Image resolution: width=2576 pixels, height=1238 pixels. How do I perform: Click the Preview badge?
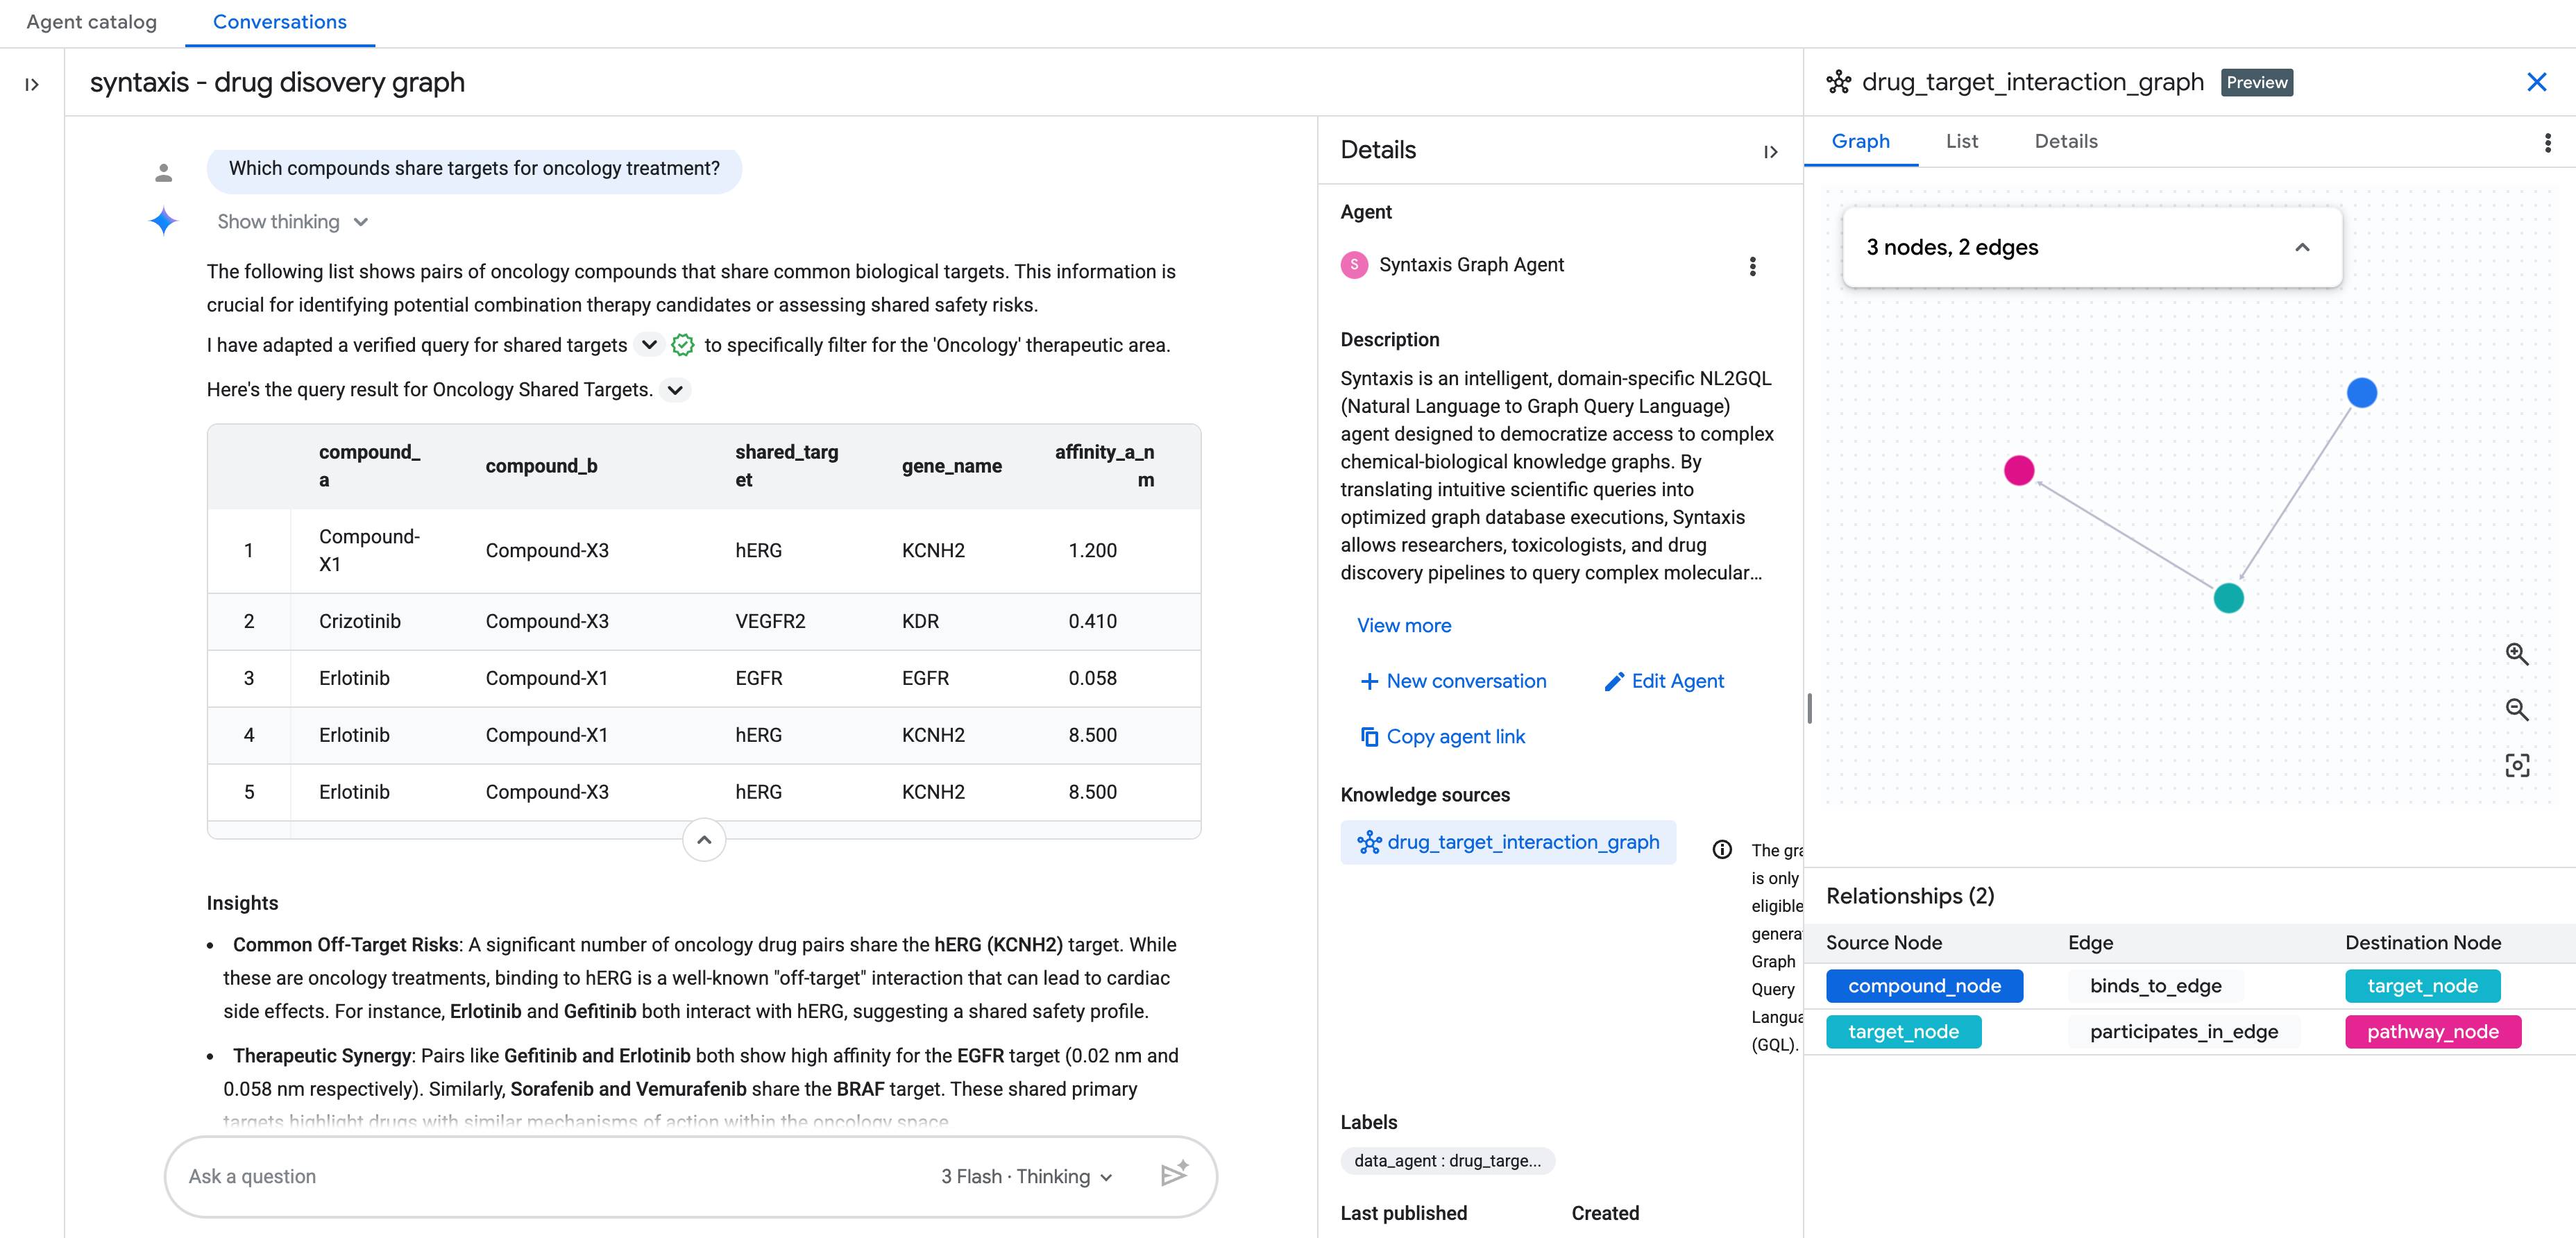[x=2256, y=83]
